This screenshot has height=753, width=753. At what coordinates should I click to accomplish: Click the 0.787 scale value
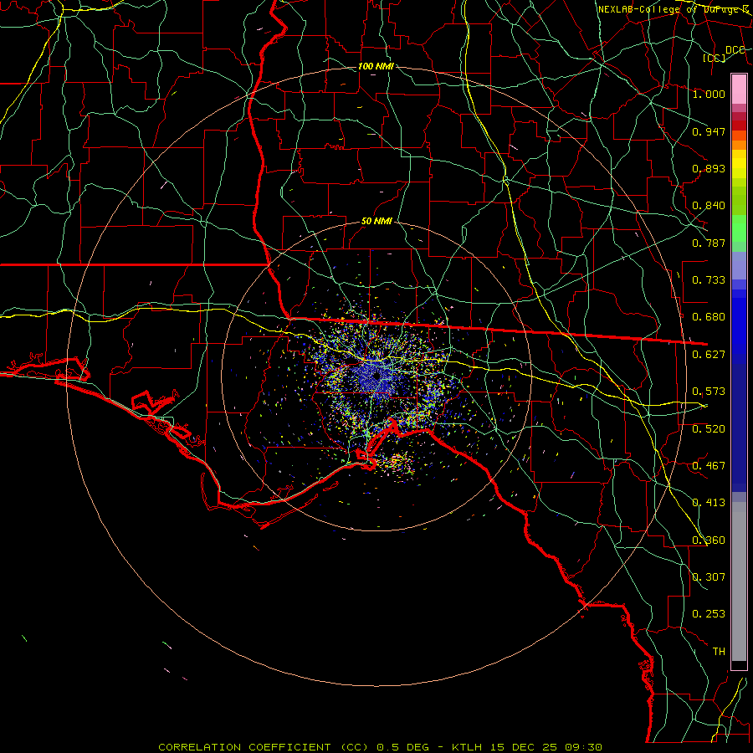pyautogui.click(x=709, y=243)
